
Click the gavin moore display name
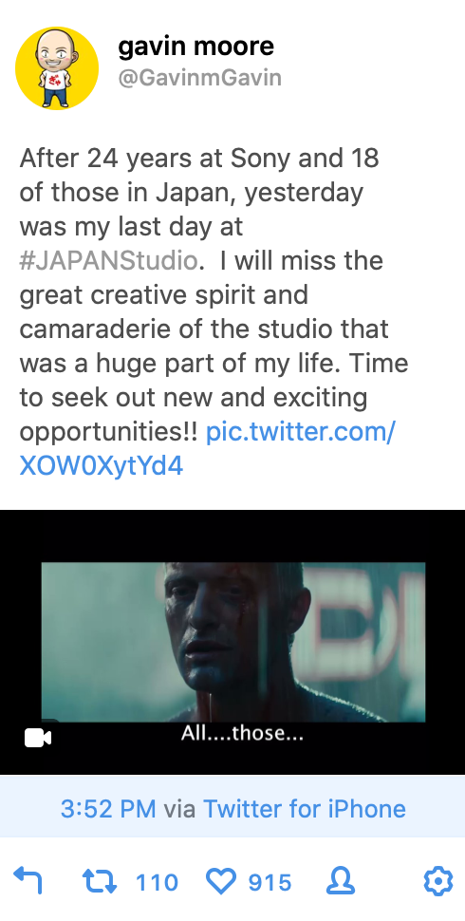(x=196, y=46)
